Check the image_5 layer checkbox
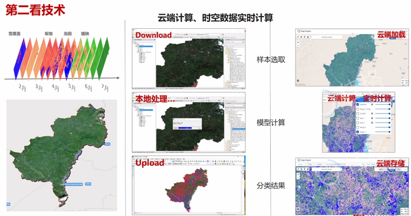Screen dimensions: 411x216 click(358, 127)
